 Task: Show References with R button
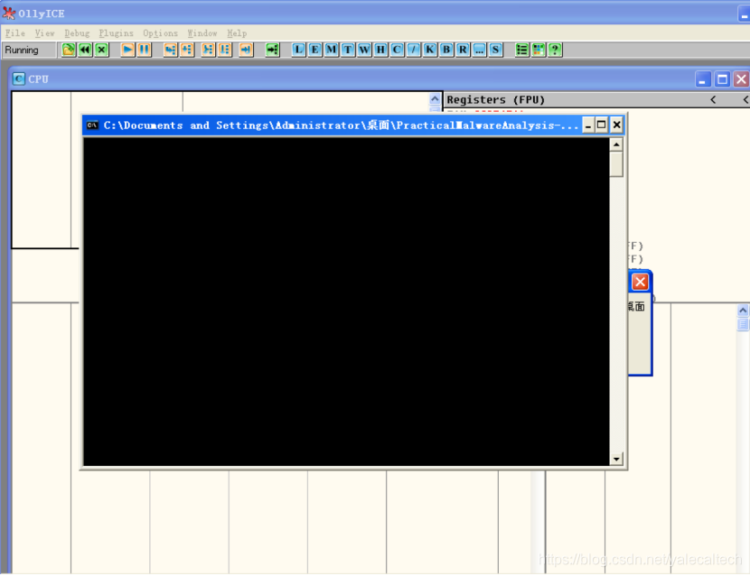click(x=463, y=50)
